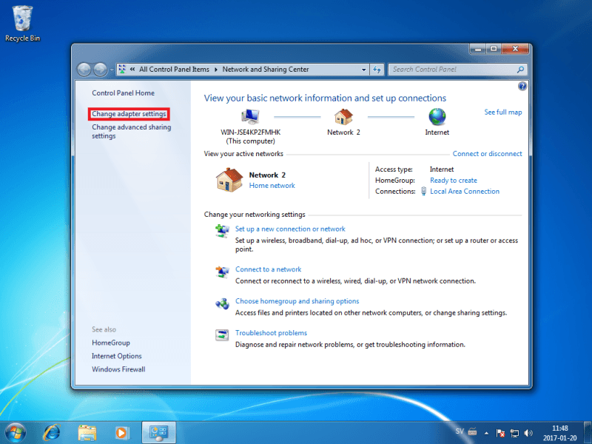
Task: Click the Back navigation button
Action: tap(84, 70)
